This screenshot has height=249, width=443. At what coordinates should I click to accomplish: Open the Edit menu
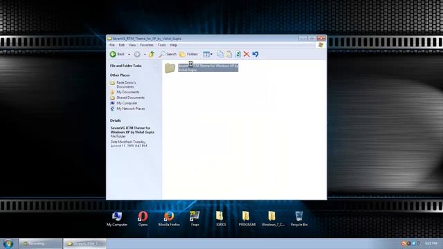pos(122,45)
